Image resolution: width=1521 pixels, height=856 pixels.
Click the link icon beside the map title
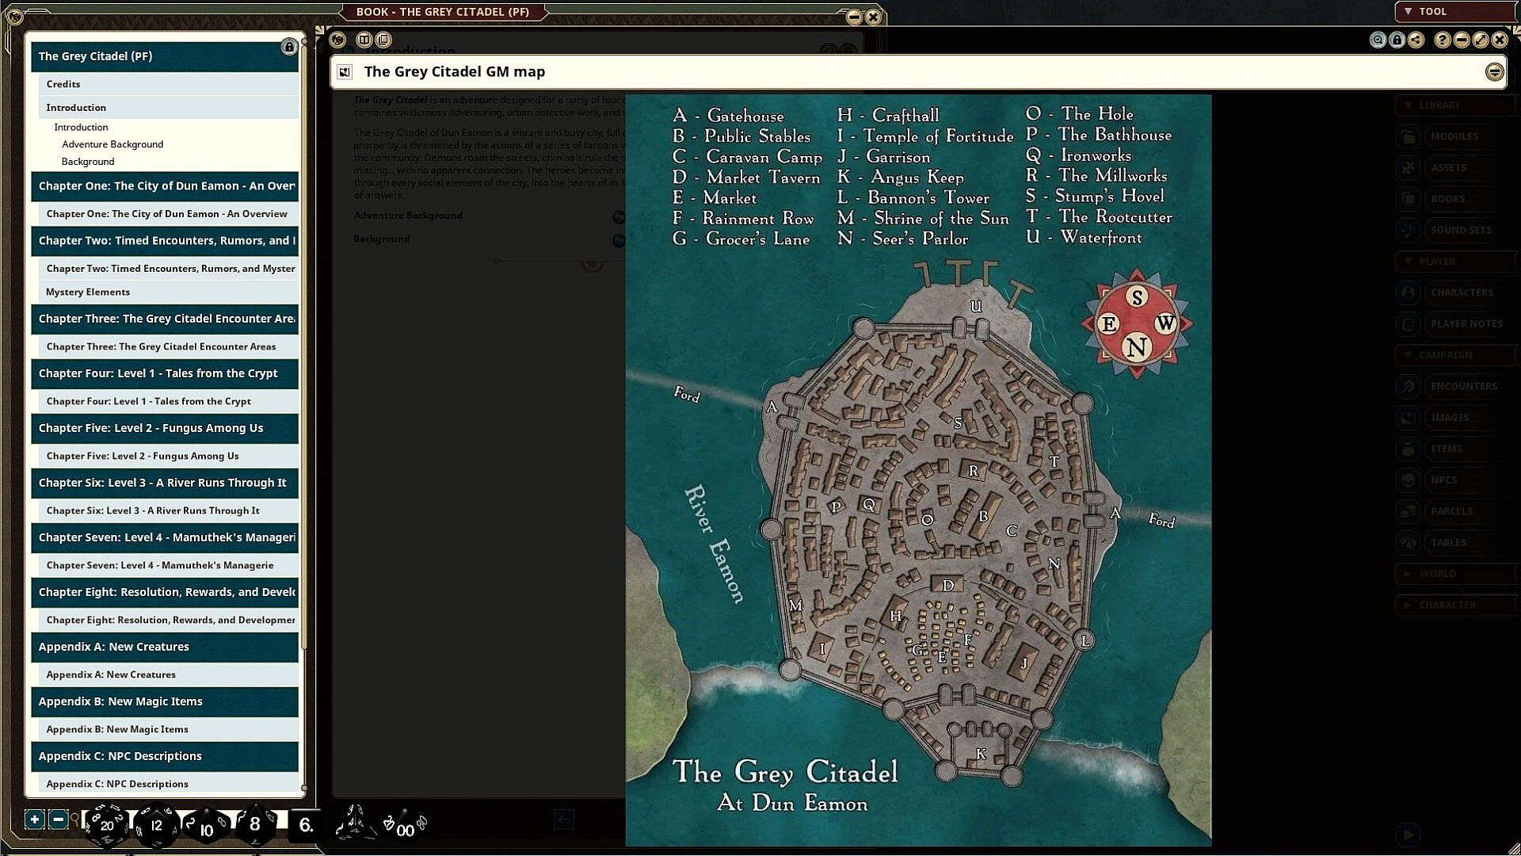[345, 72]
